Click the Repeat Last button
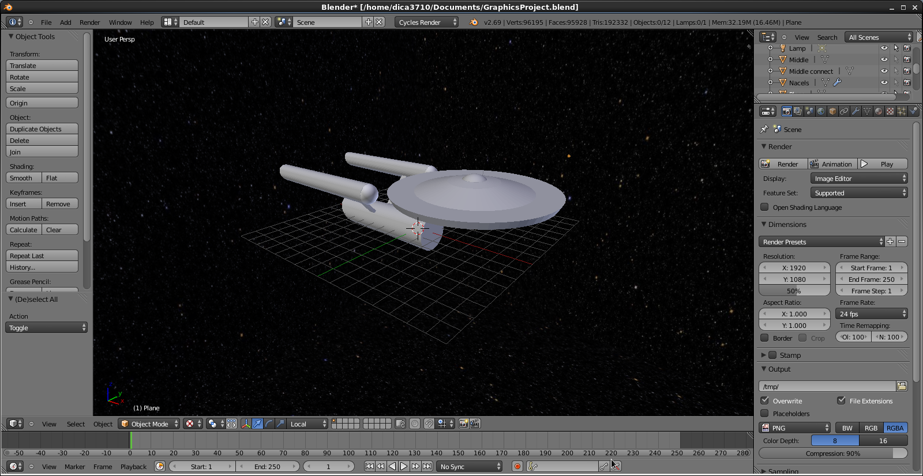The height and width of the screenshot is (476, 923). click(42, 256)
